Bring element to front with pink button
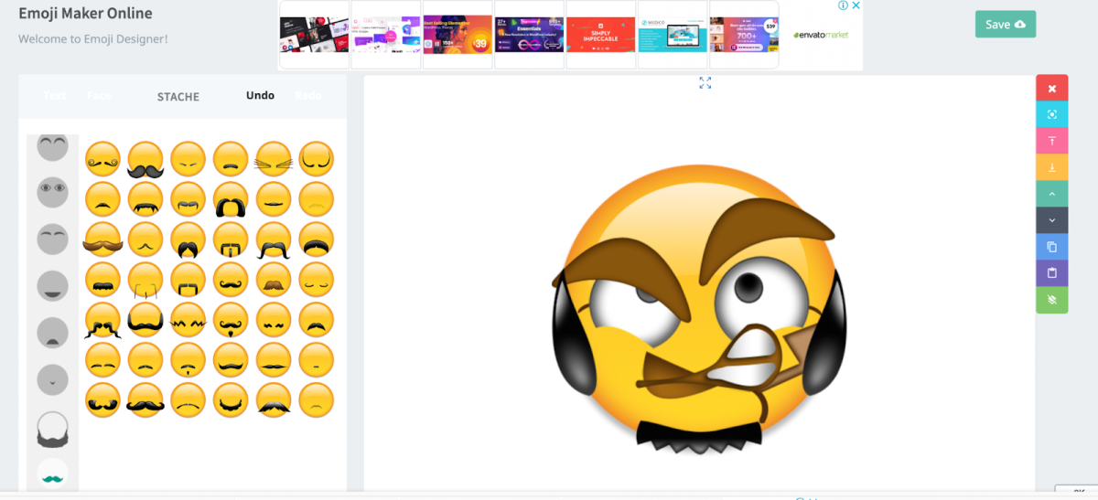Screen dimensions: 1098x500 click(x=1052, y=141)
